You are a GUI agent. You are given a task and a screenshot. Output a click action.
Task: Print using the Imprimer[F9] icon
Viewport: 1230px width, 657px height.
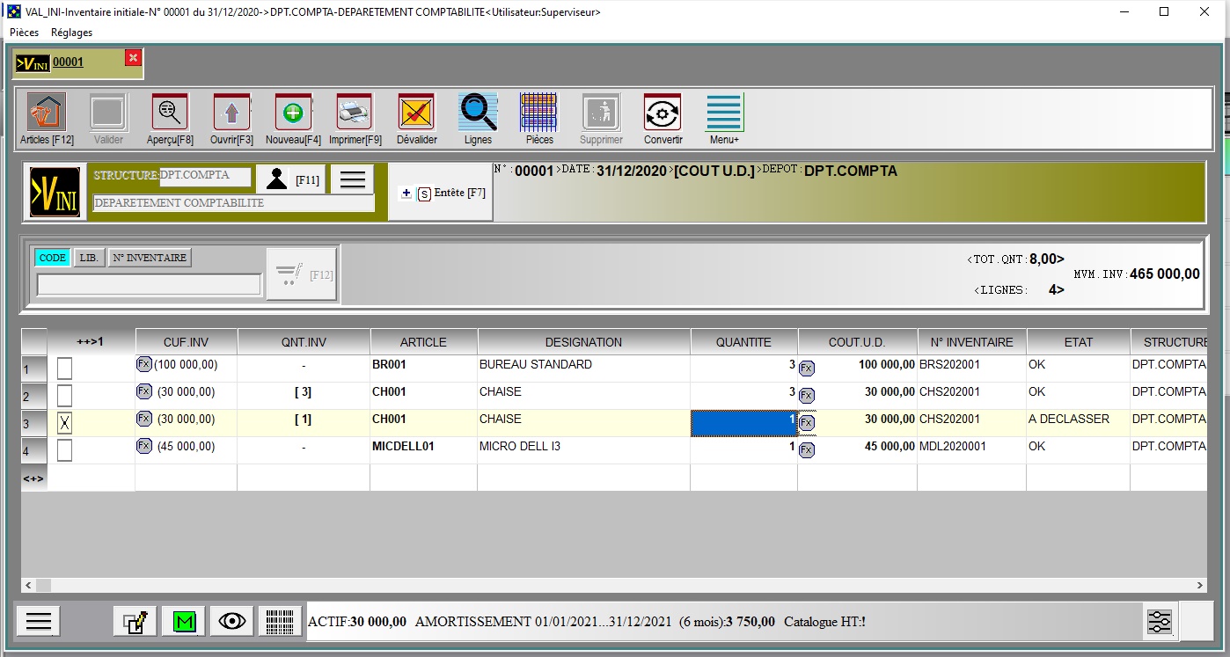click(355, 113)
